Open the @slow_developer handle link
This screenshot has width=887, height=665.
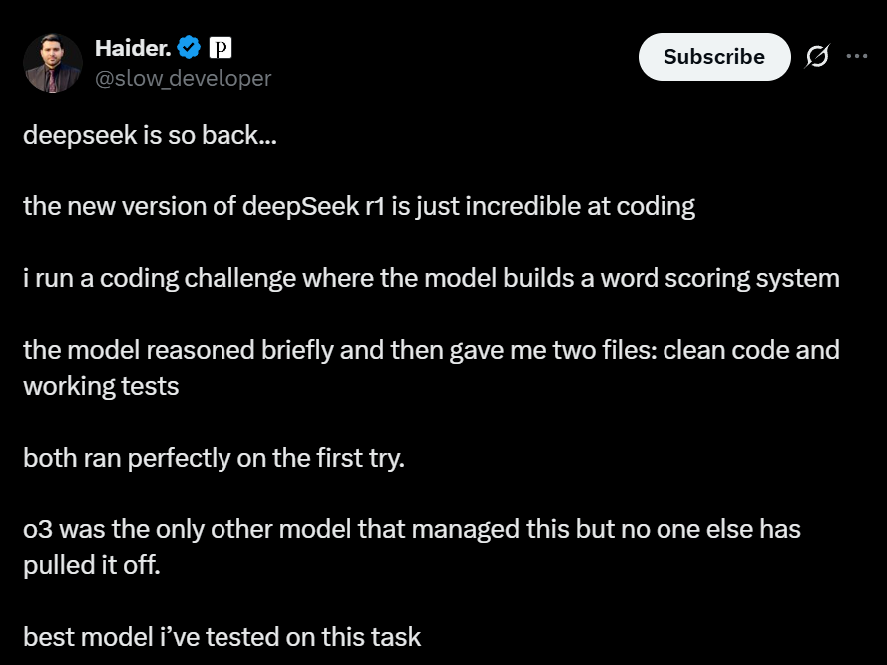[x=184, y=78]
